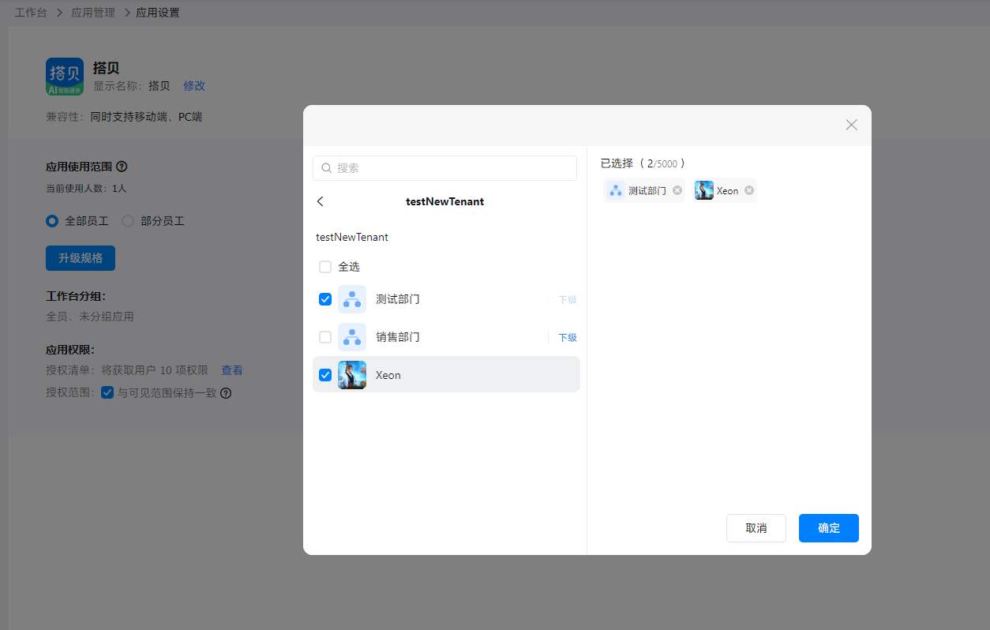
Task: Click the back arrow beside testNewTenant
Action: (320, 201)
